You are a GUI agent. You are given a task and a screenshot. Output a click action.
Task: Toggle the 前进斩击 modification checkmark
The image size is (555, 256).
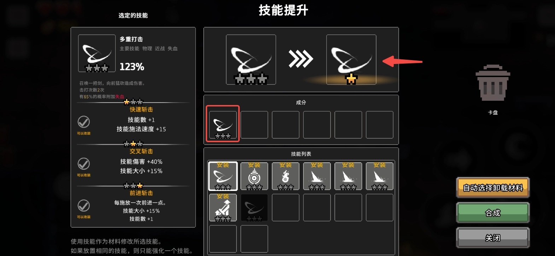(84, 205)
